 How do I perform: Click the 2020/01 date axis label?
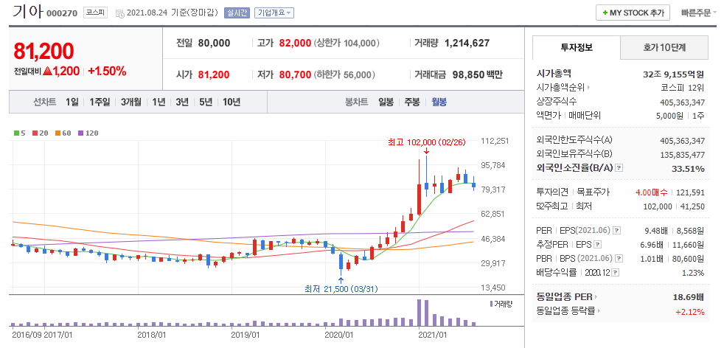click(339, 334)
